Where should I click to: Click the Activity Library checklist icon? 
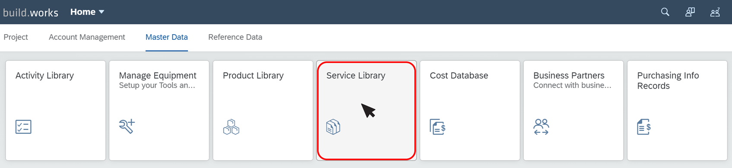point(23,127)
